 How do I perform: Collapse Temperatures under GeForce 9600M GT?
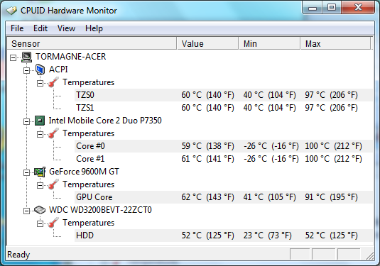pyautogui.click(x=40, y=185)
